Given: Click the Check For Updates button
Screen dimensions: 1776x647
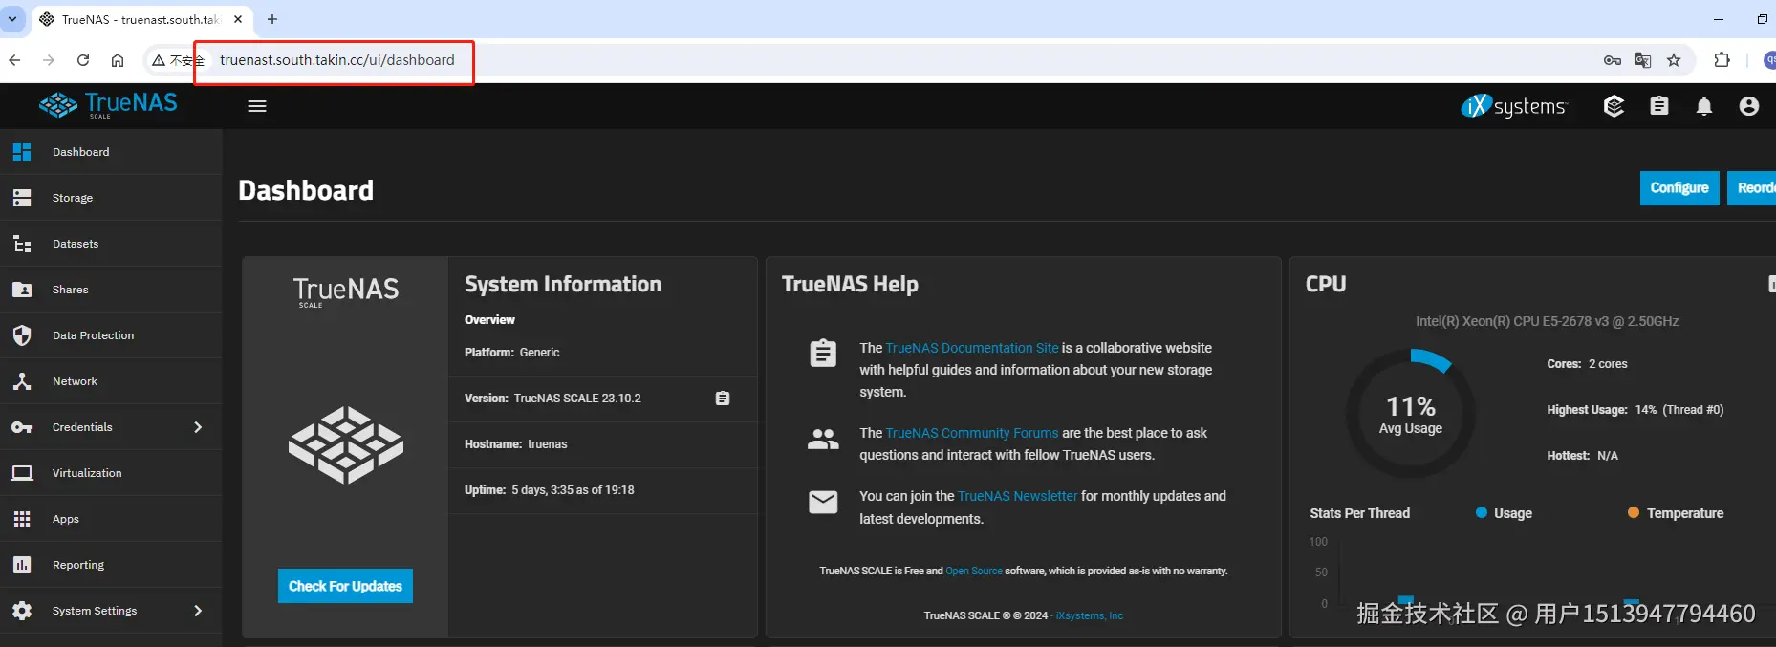Looking at the screenshot, I should [x=345, y=586].
